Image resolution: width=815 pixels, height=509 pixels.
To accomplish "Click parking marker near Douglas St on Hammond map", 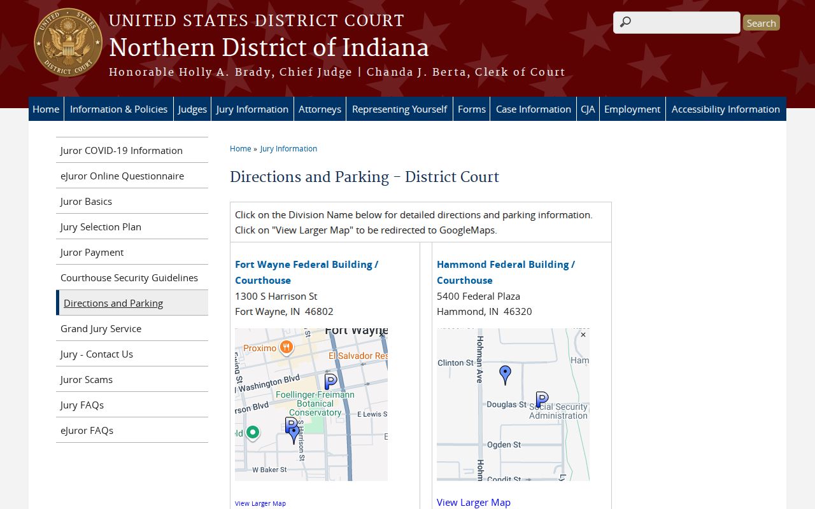I will click(x=542, y=400).
